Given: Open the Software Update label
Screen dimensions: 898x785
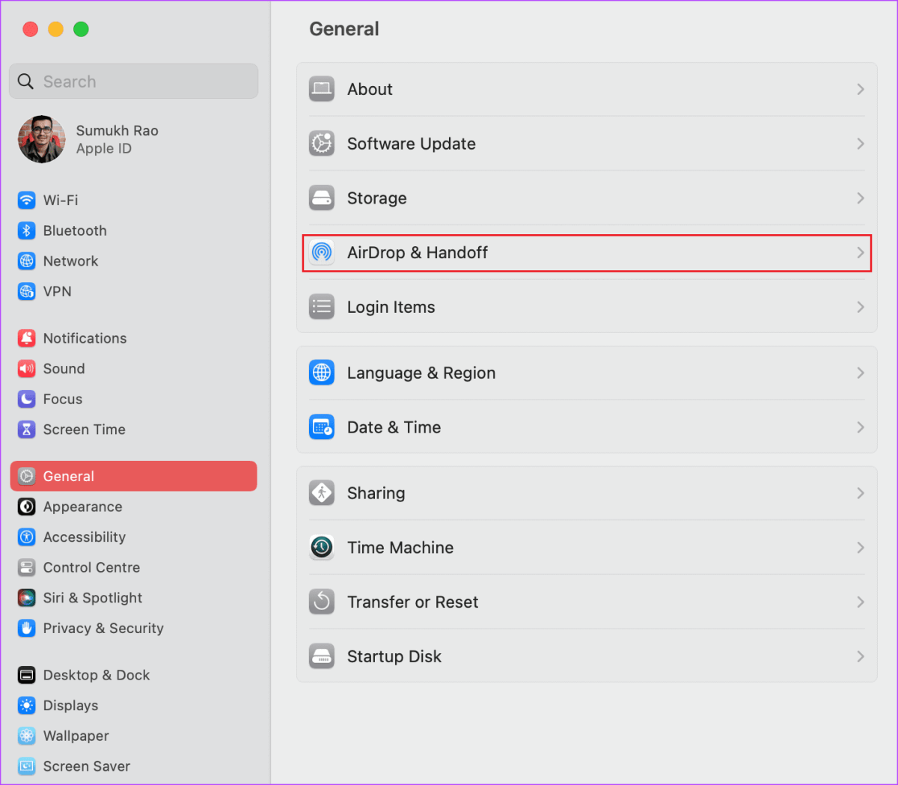Looking at the screenshot, I should [412, 144].
